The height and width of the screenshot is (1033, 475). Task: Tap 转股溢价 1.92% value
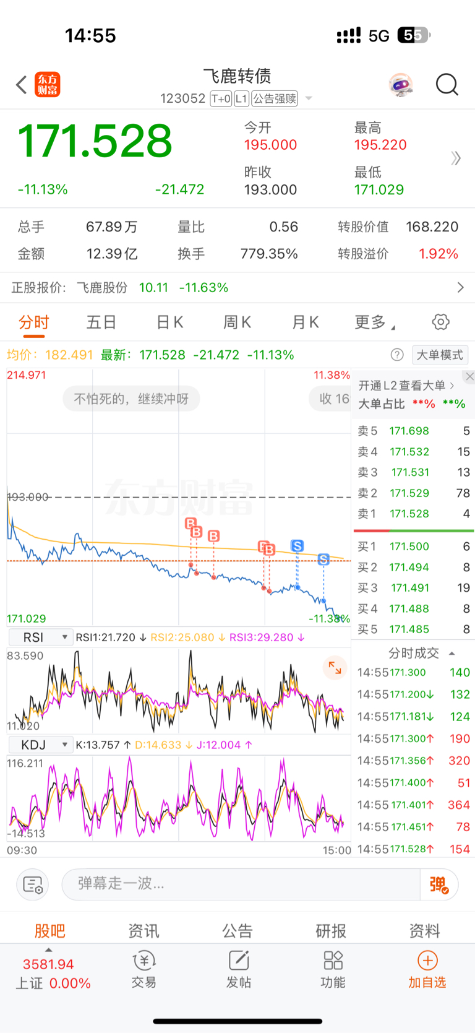click(439, 254)
